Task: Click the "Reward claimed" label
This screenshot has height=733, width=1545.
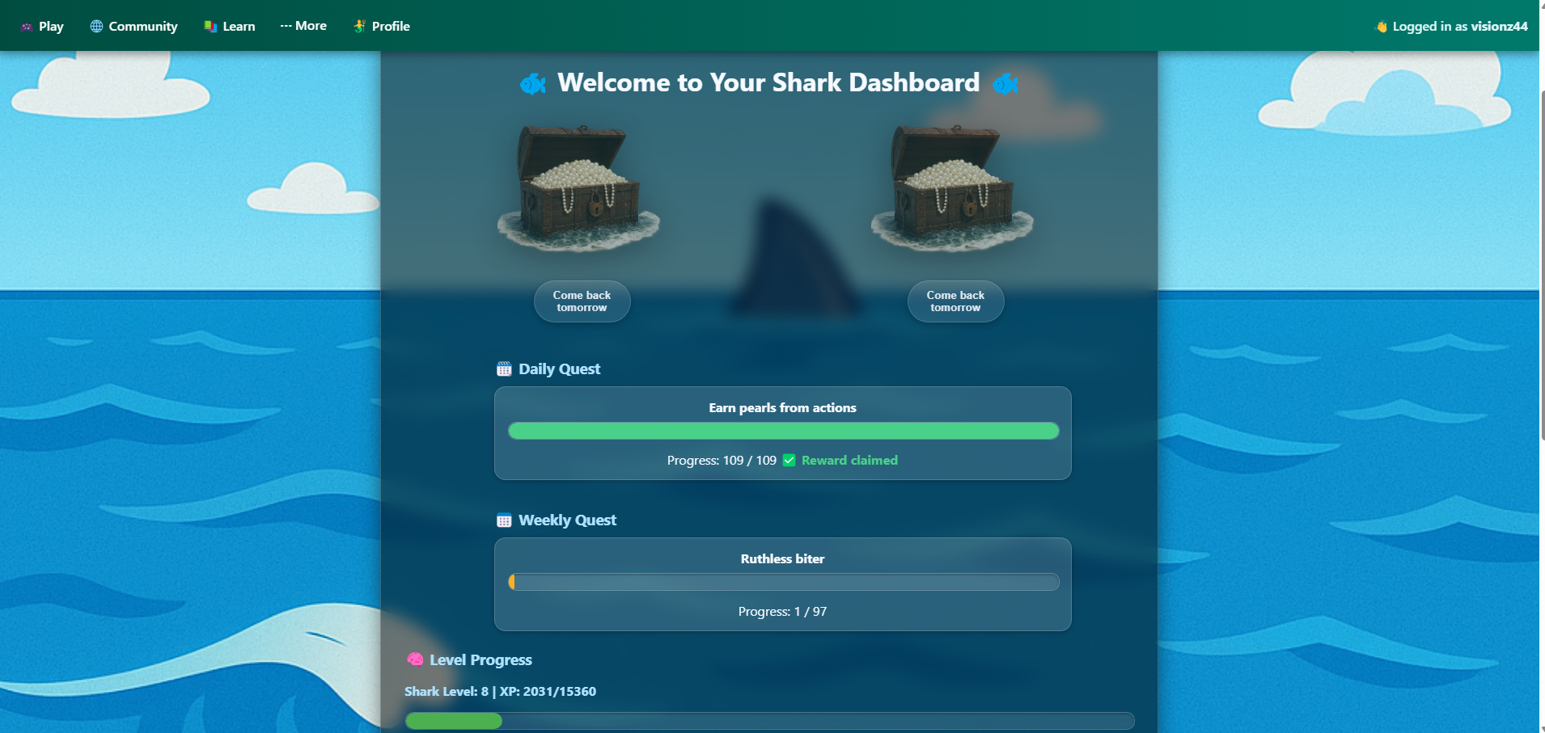Action: (849, 461)
